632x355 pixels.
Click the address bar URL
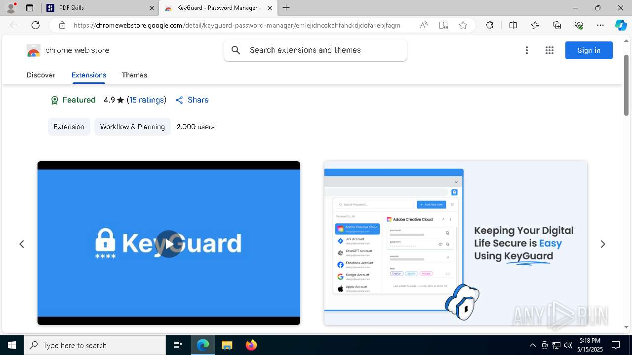(x=237, y=25)
